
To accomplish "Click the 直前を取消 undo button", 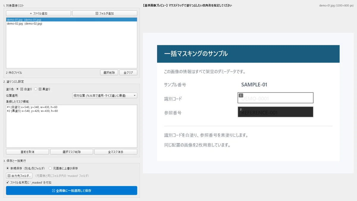I will [27, 152].
